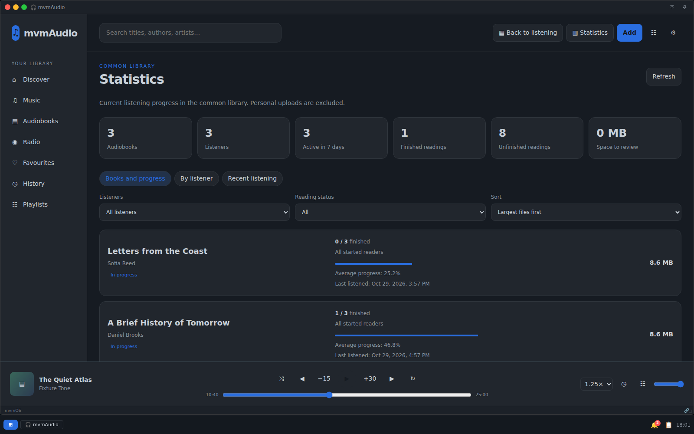This screenshot has width=694, height=434.
Task: Click the 18:01 taskbar clock
Action: point(683,425)
